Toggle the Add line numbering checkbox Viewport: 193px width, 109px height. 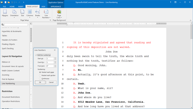click(x=36, y=55)
